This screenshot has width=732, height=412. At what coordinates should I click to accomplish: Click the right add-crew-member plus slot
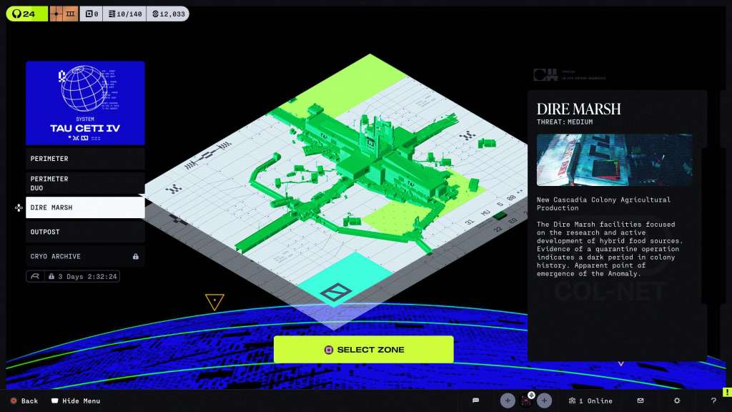point(545,401)
